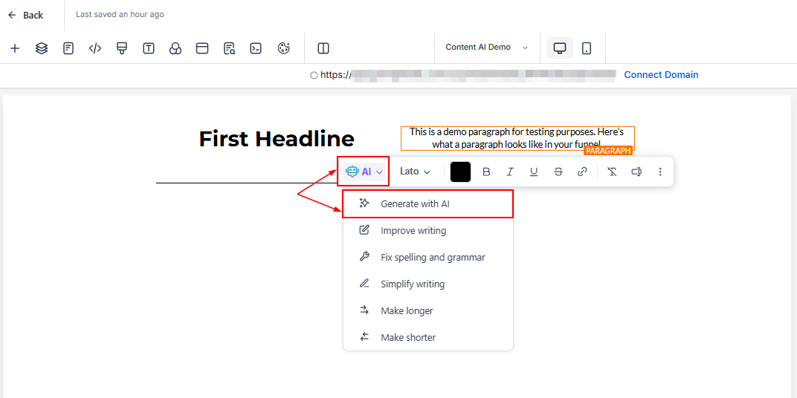The height and width of the screenshot is (398, 797).
Task: Open the Layers panel icon
Action: pos(42,48)
